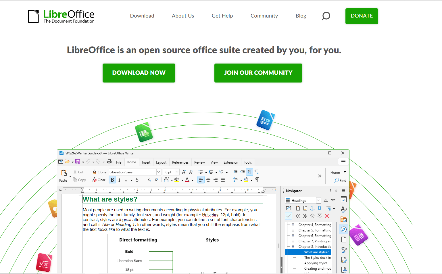Click the yellow character highlighting color button

(x=177, y=180)
